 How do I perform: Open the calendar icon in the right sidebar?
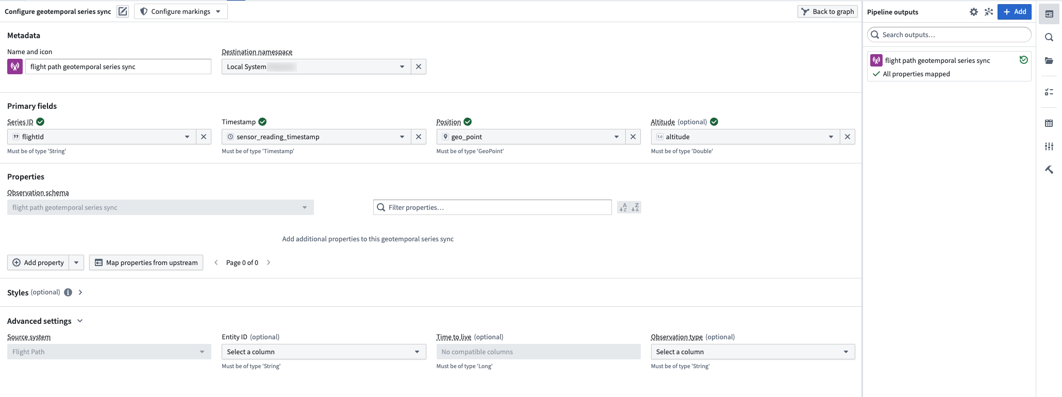tap(1049, 123)
